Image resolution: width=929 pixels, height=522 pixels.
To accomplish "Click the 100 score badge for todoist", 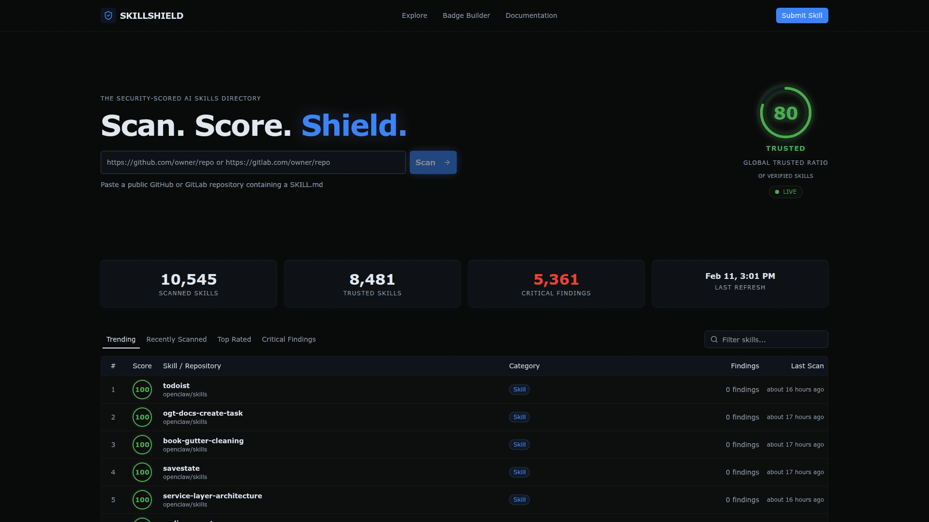I will 142,390.
